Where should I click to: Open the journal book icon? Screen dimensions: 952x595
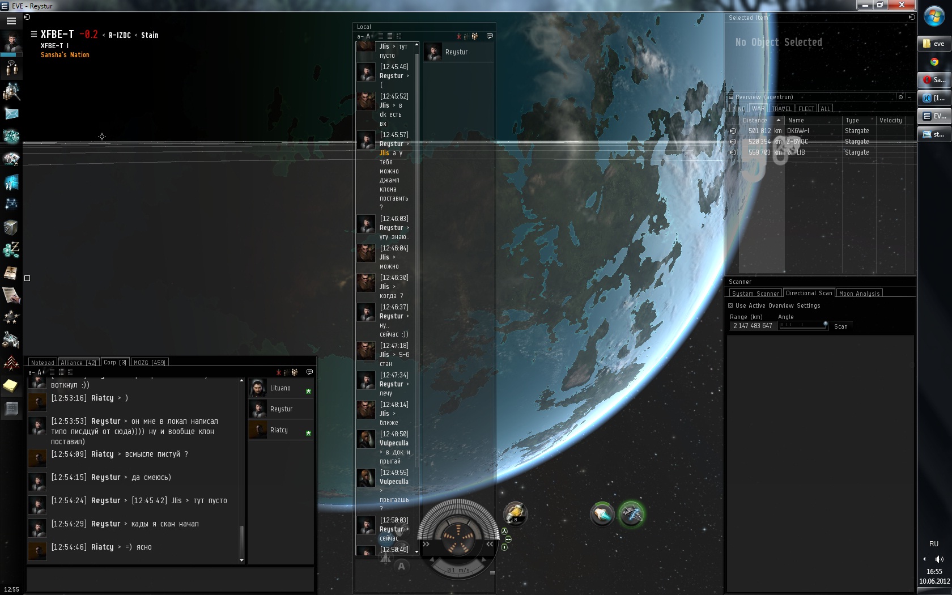pyautogui.click(x=11, y=273)
